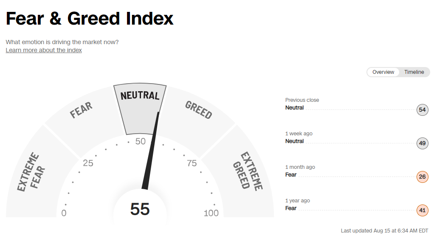Click the 1 year ago badge 41
Image resolution: width=434 pixels, height=238 pixels.
[422, 210]
